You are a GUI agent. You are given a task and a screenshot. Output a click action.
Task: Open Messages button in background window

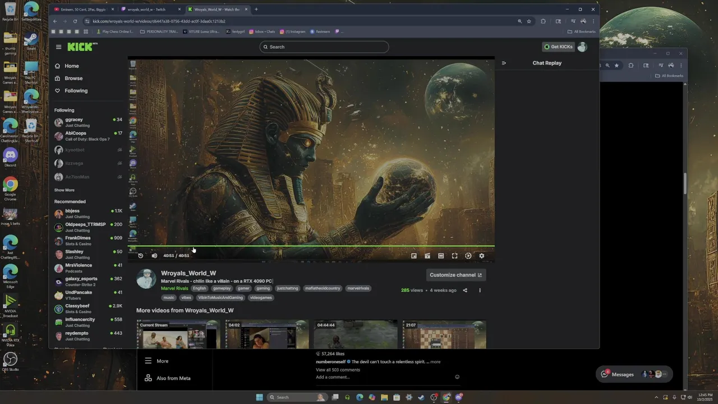click(634, 374)
